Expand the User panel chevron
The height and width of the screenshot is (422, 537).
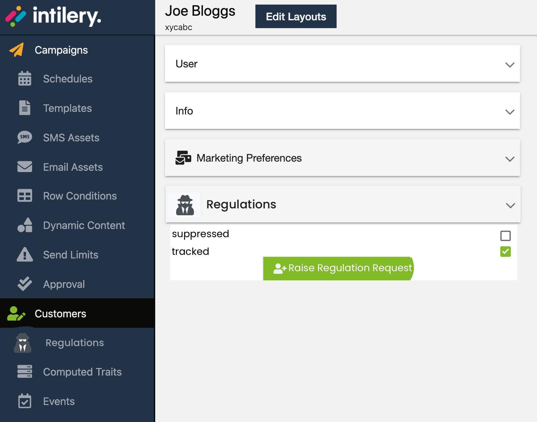click(510, 65)
